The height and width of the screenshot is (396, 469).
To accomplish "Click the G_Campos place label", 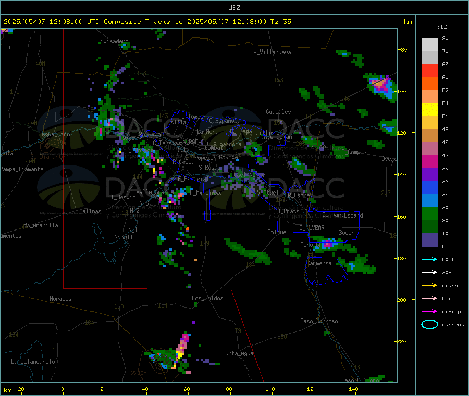I will (354, 152).
